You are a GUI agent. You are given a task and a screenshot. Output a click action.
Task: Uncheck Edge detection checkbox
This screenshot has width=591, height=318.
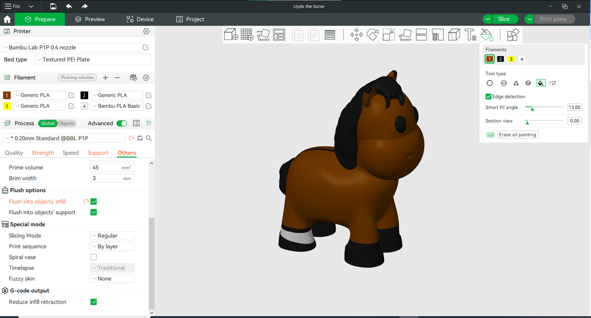pos(489,96)
